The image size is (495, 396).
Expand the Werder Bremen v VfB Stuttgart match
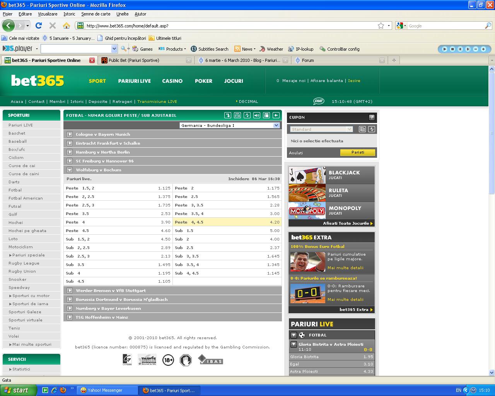click(70, 290)
